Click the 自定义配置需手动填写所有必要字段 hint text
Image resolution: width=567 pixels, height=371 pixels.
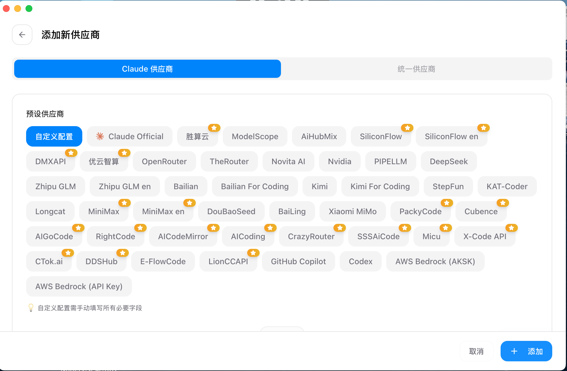pyautogui.click(x=90, y=308)
